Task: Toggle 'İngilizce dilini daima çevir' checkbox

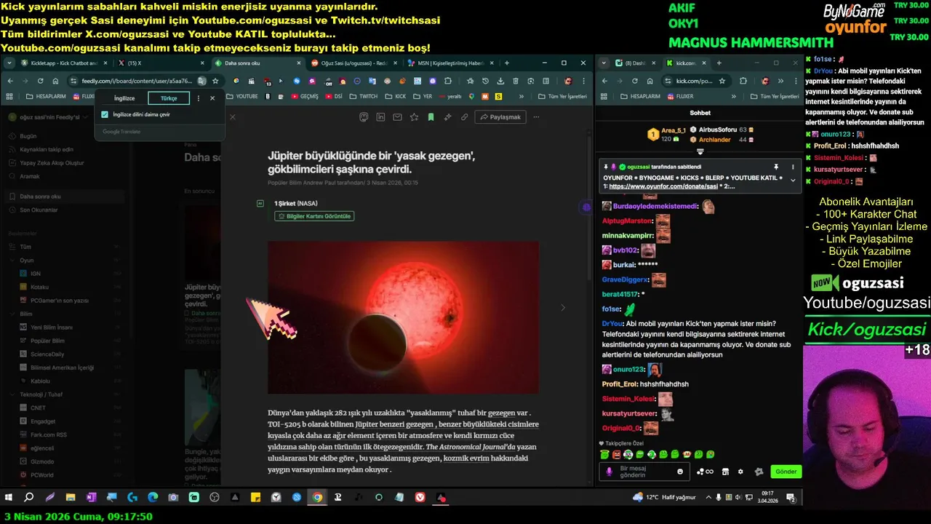Action: click(105, 114)
